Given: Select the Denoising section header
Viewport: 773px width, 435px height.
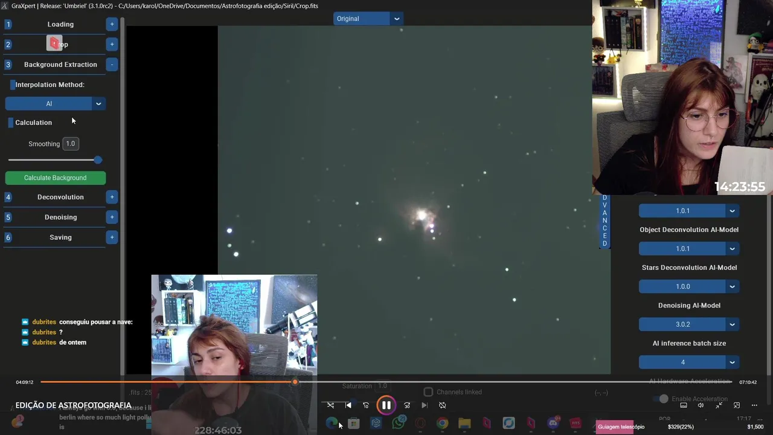Looking at the screenshot, I should coord(60,217).
